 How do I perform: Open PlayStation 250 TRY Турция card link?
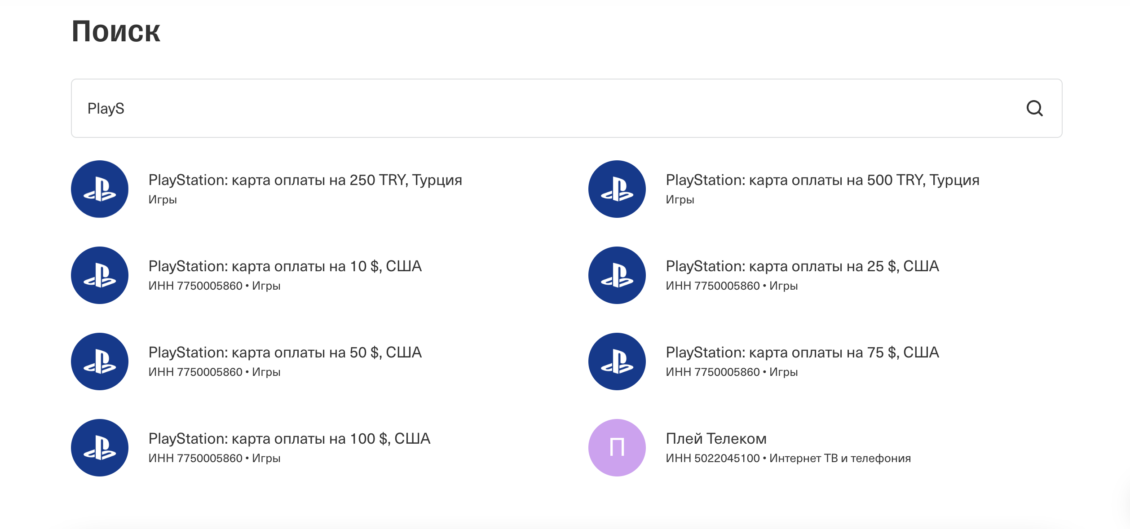tap(305, 180)
